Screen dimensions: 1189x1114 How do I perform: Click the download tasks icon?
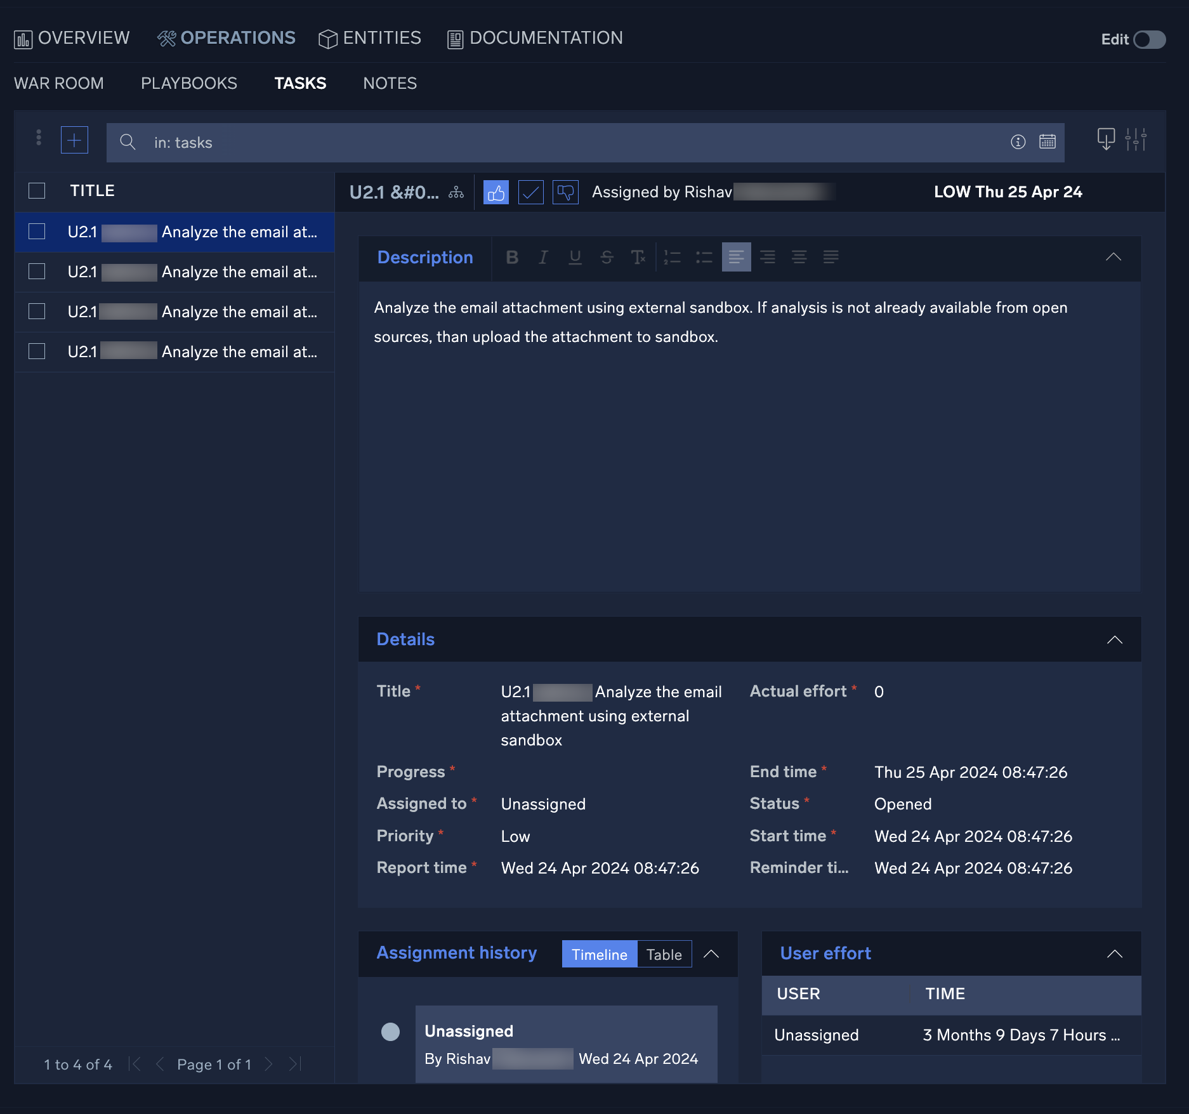click(1106, 139)
